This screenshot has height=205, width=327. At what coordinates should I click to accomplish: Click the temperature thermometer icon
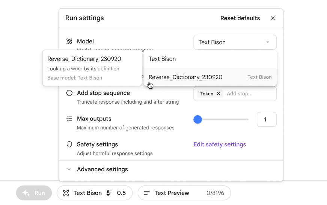tap(109, 193)
